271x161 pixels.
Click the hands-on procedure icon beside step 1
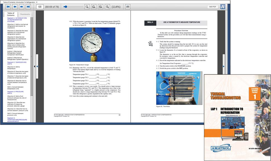150,44
